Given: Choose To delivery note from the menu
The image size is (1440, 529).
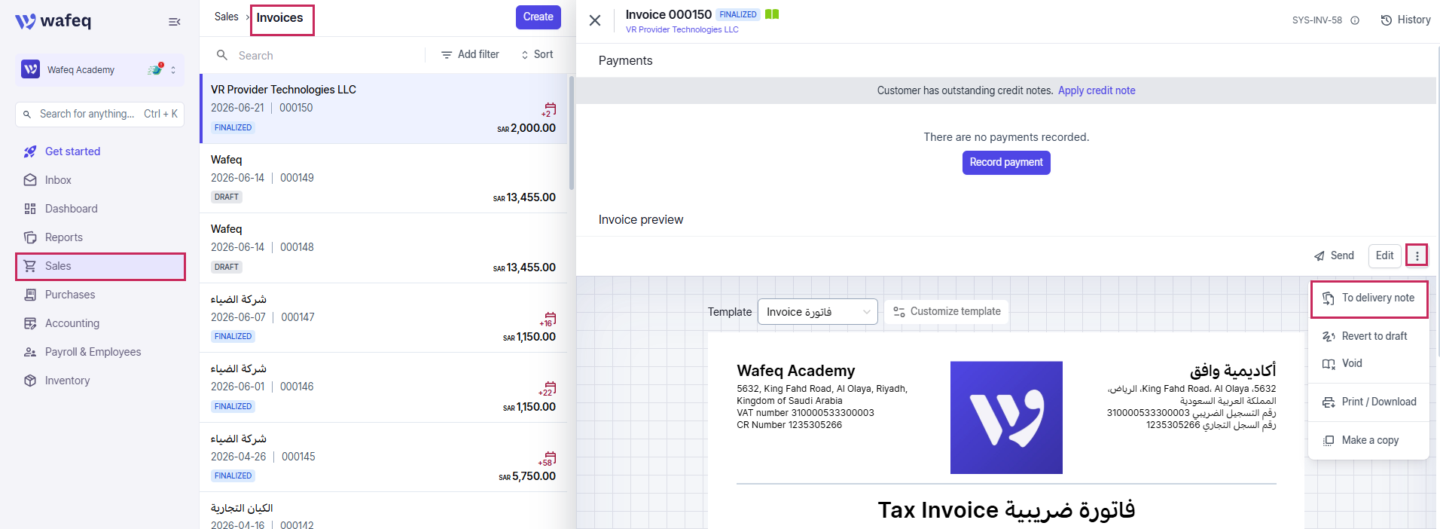Looking at the screenshot, I should (1368, 298).
